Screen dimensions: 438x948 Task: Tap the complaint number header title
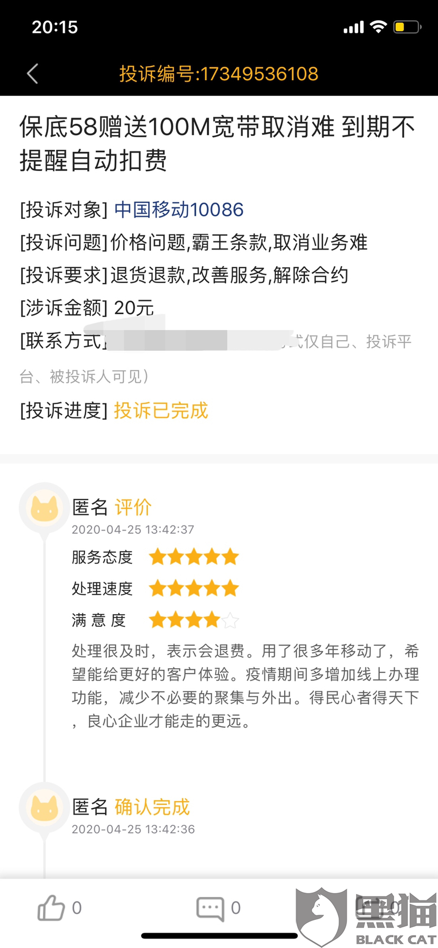(218, 74)
